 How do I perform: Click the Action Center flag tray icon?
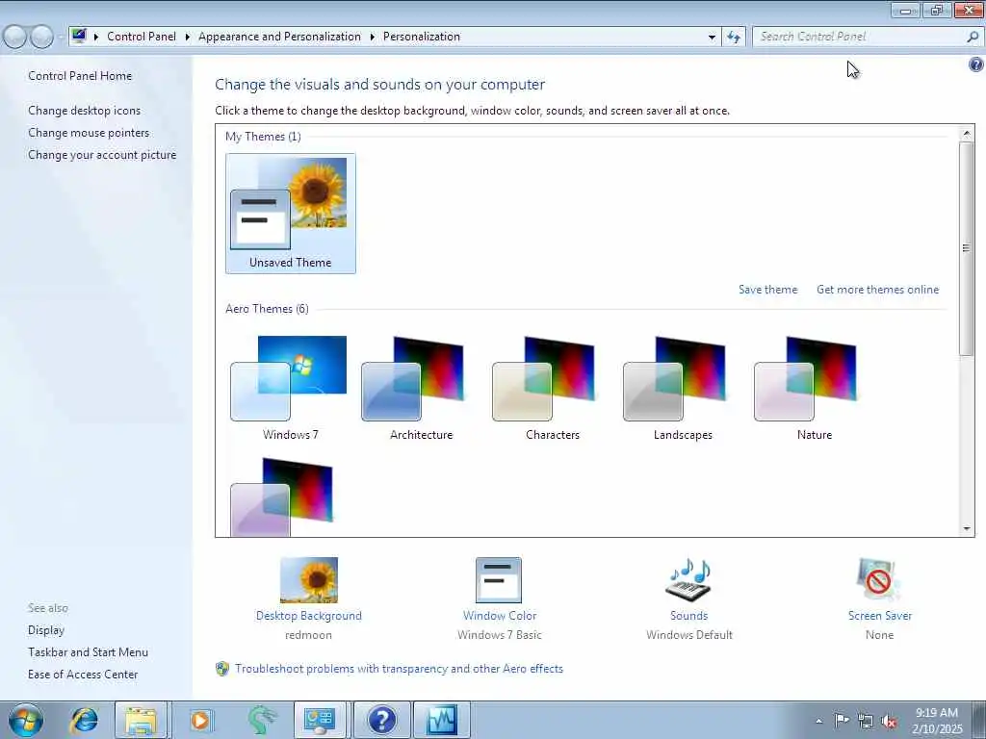coord(842,720)
